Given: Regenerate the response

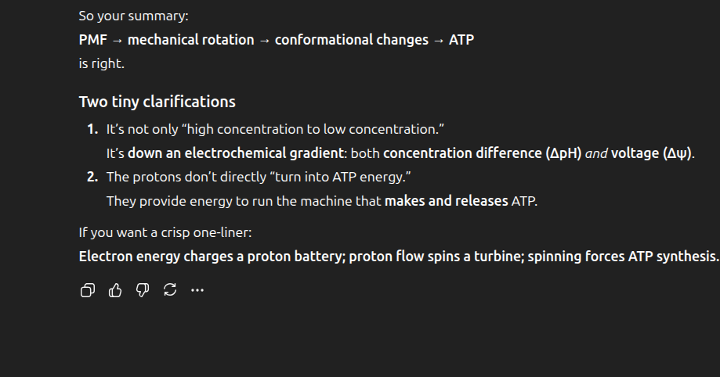Looking at the screenshot, I should coord(169,290).
